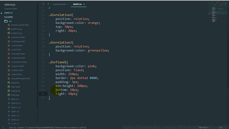The image size is (229, 129).
Task: Open img1.png in sidebar
Action: click(x=15, y=87)
